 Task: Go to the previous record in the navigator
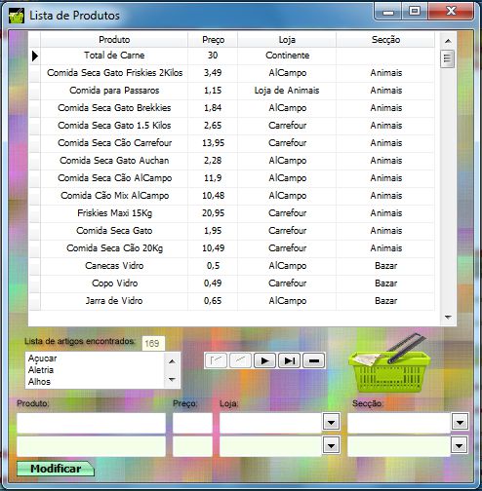pos(240,360)
